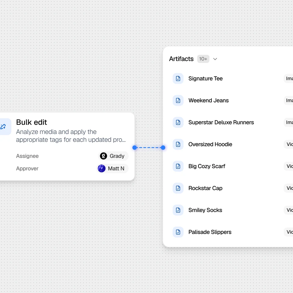293x293 pixels.
Task: Click the Rockstar Cap document icon
Action: coord(178,188)
